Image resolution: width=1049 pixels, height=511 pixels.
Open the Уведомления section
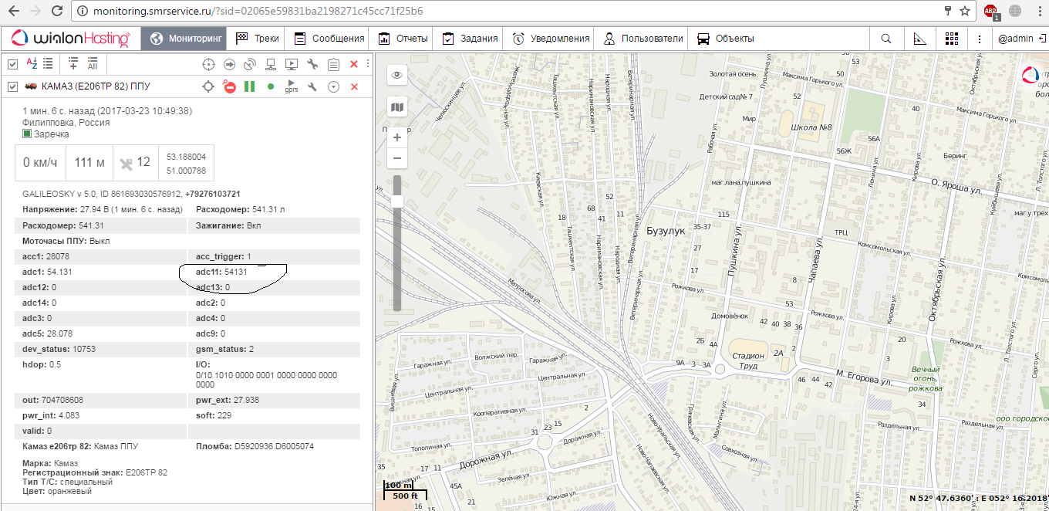point(551,39)
